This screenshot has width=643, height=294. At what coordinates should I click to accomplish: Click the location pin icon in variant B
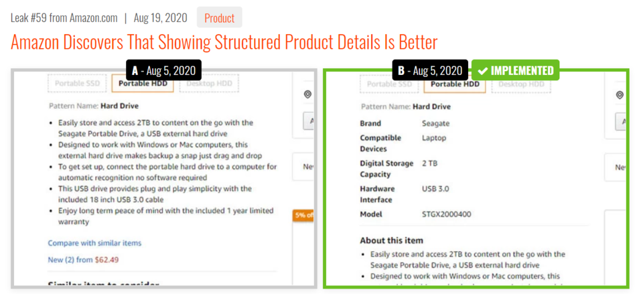620,95
